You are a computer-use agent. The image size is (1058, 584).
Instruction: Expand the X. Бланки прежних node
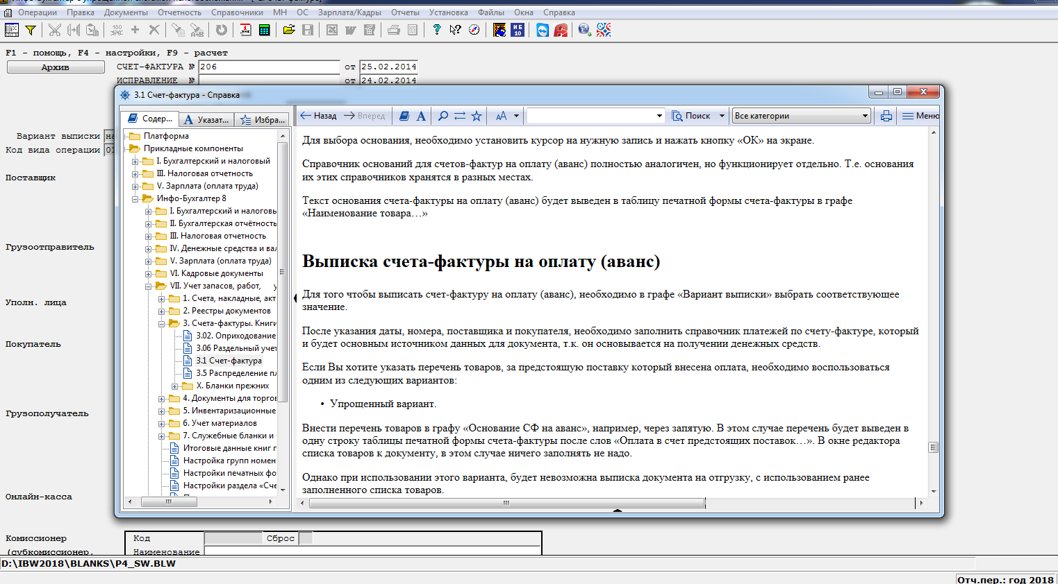pos(174,386)
